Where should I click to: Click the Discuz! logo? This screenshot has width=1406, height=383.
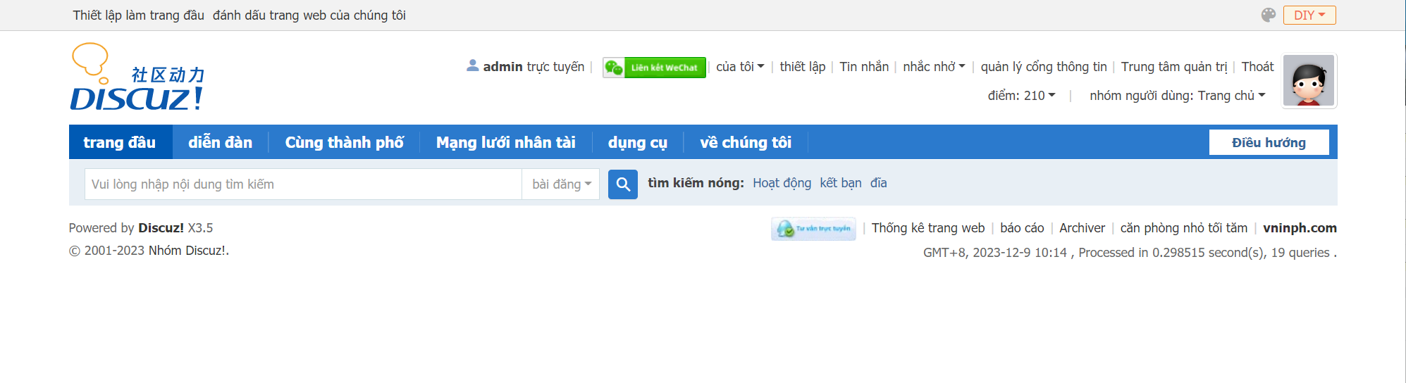click(137, 77)
